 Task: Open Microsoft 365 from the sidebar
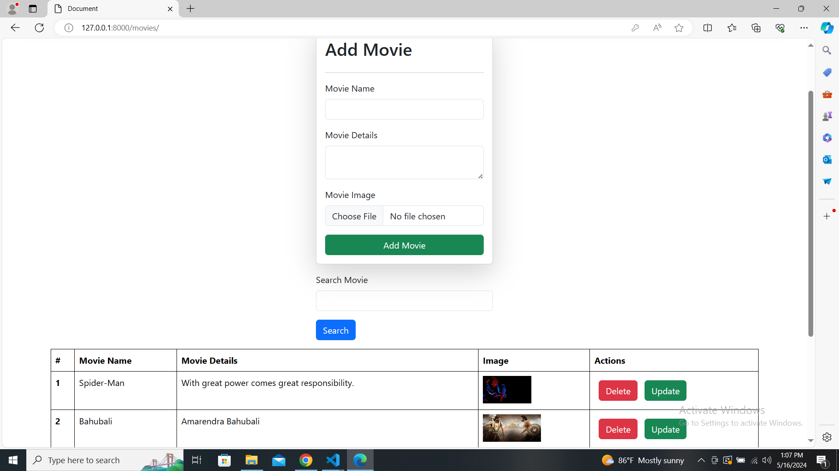pos(827,138)
